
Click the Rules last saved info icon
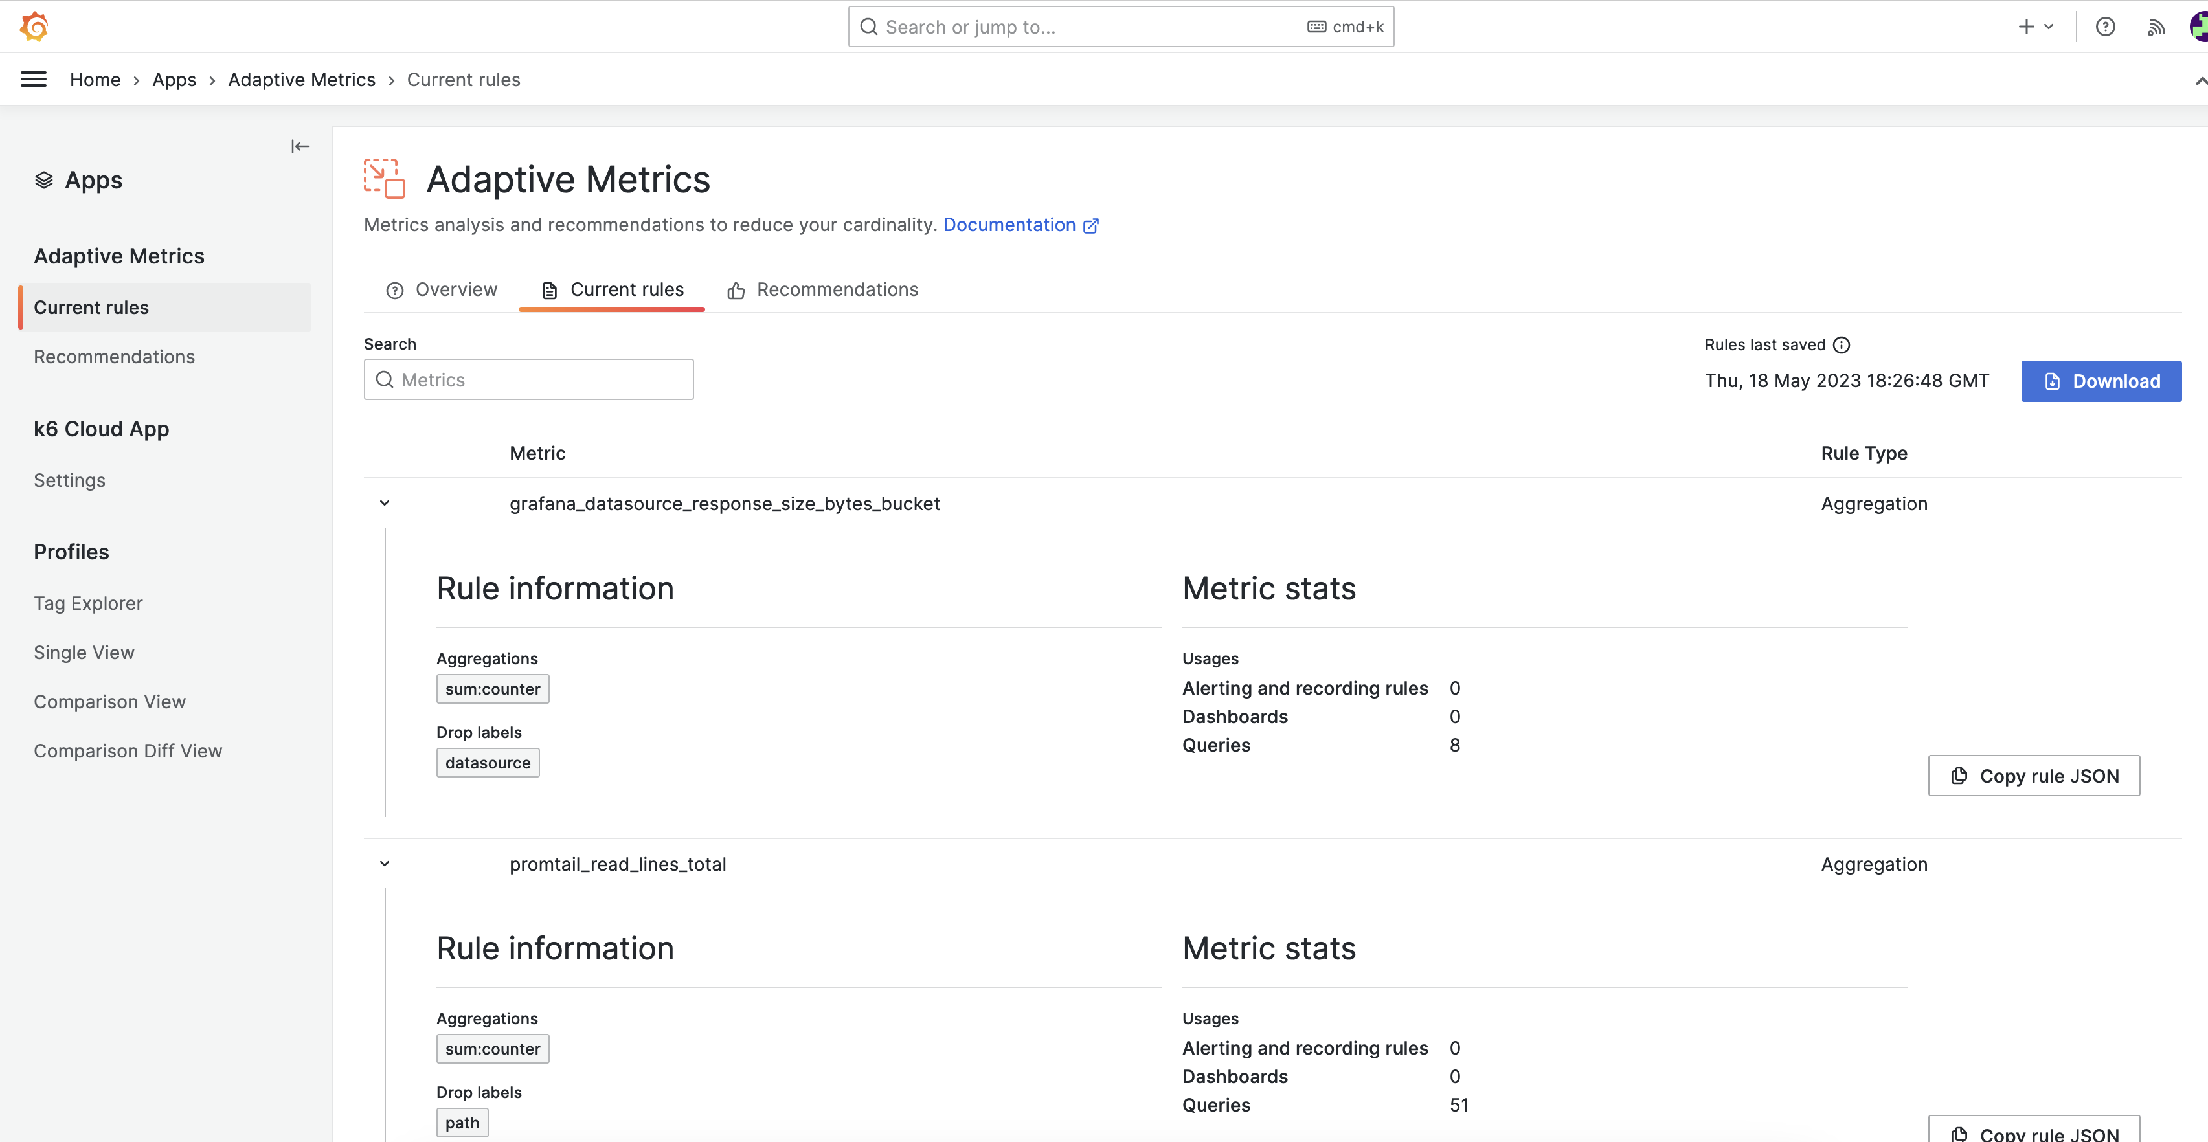coord(1841,345)
